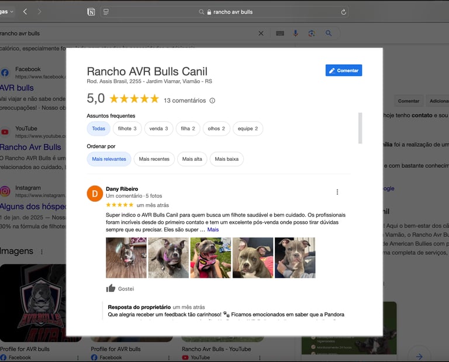Click the next arrow in knowledge panel
Viewport: 449px width, 362px height.
coord(419,357)
